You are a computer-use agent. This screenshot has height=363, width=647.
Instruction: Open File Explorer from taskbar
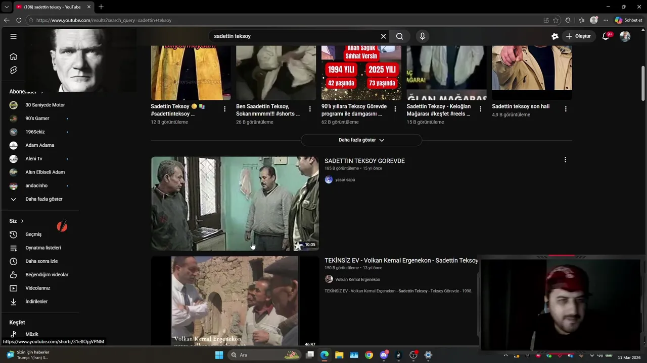click(339, 355)
